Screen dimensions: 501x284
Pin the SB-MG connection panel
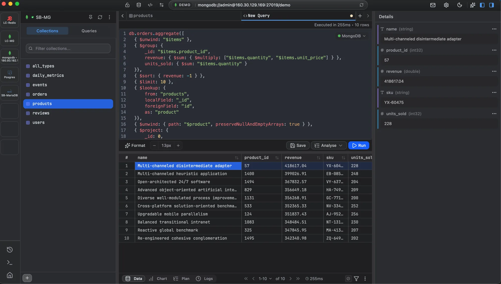pos(90,17)
